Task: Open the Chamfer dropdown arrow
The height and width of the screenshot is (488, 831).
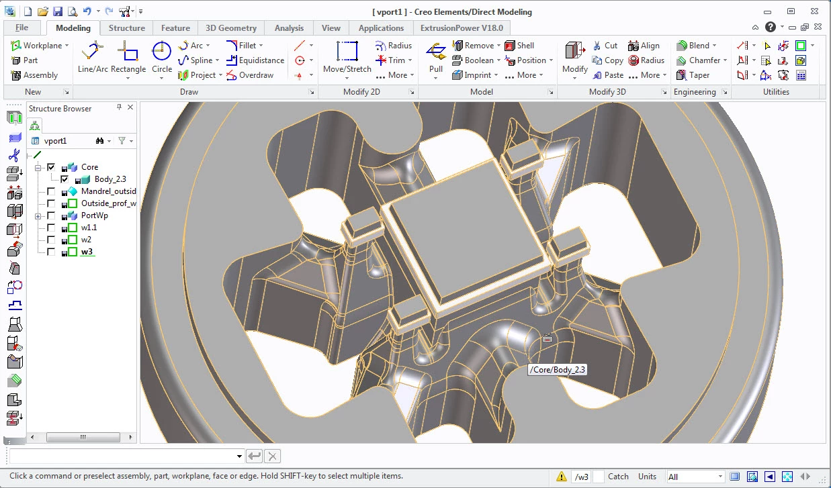Action: (x=726, y=60)
